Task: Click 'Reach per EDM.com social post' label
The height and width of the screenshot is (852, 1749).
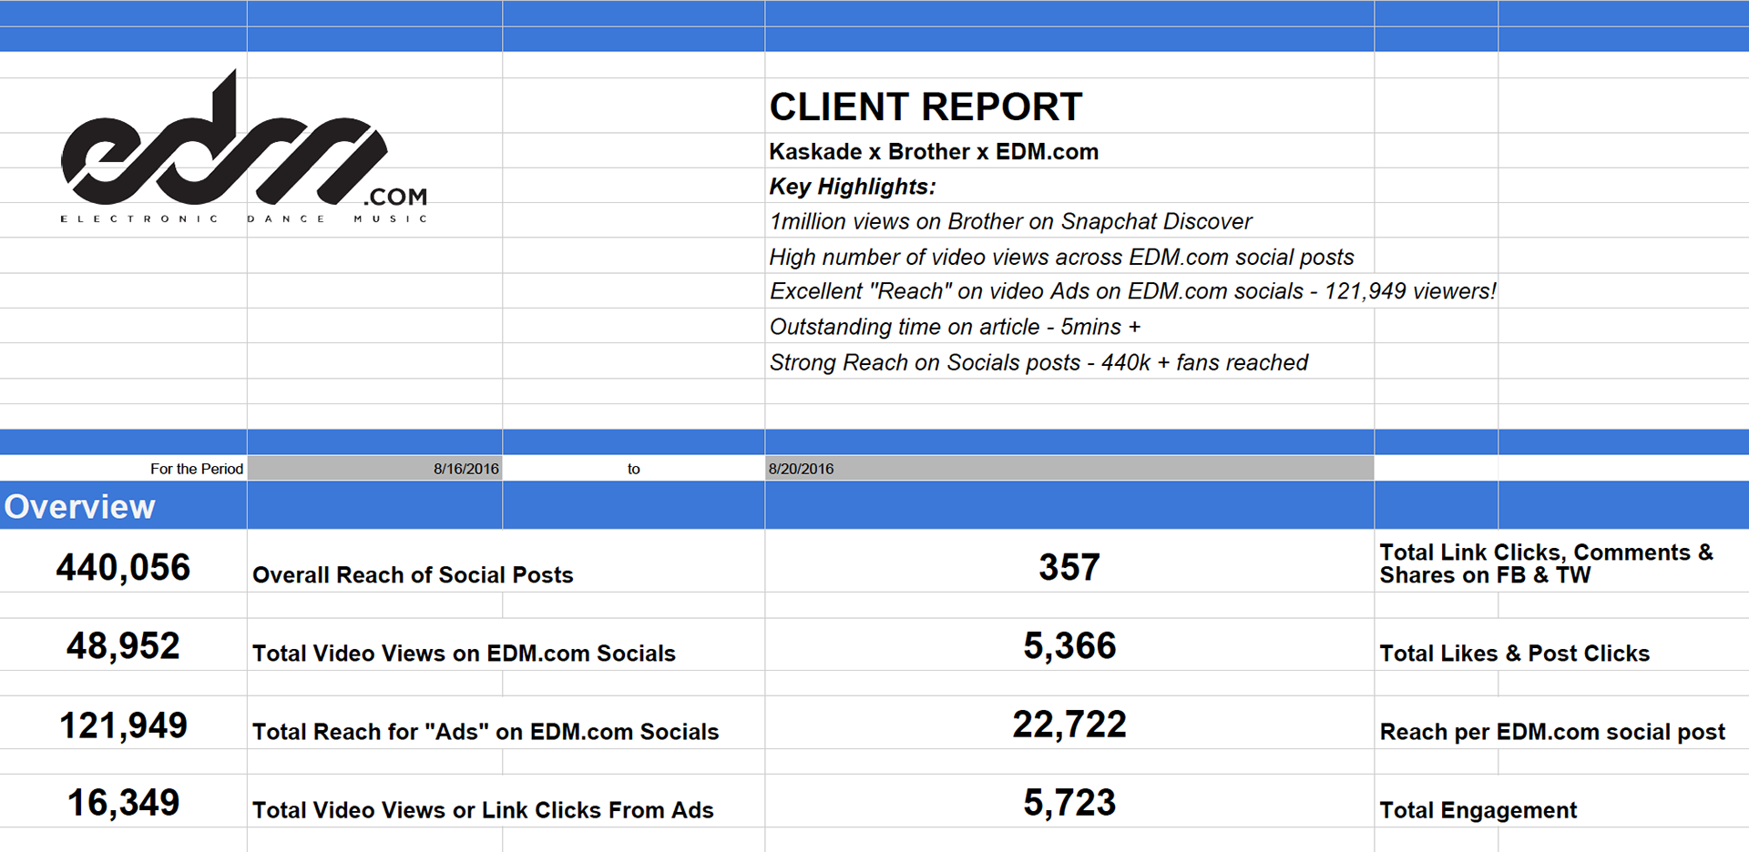Action: click(x=1552, y=732)
